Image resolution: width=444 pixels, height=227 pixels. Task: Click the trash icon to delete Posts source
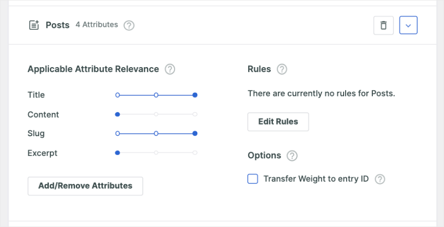pyautogui.click(x=383, y=25)
